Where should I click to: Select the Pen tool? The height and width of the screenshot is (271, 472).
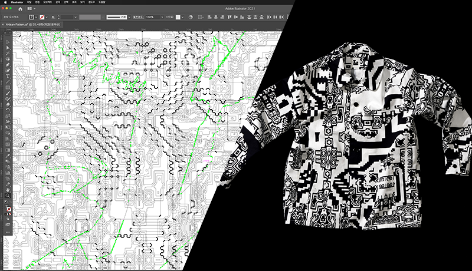pyautogui.click(x=8, y=65)
